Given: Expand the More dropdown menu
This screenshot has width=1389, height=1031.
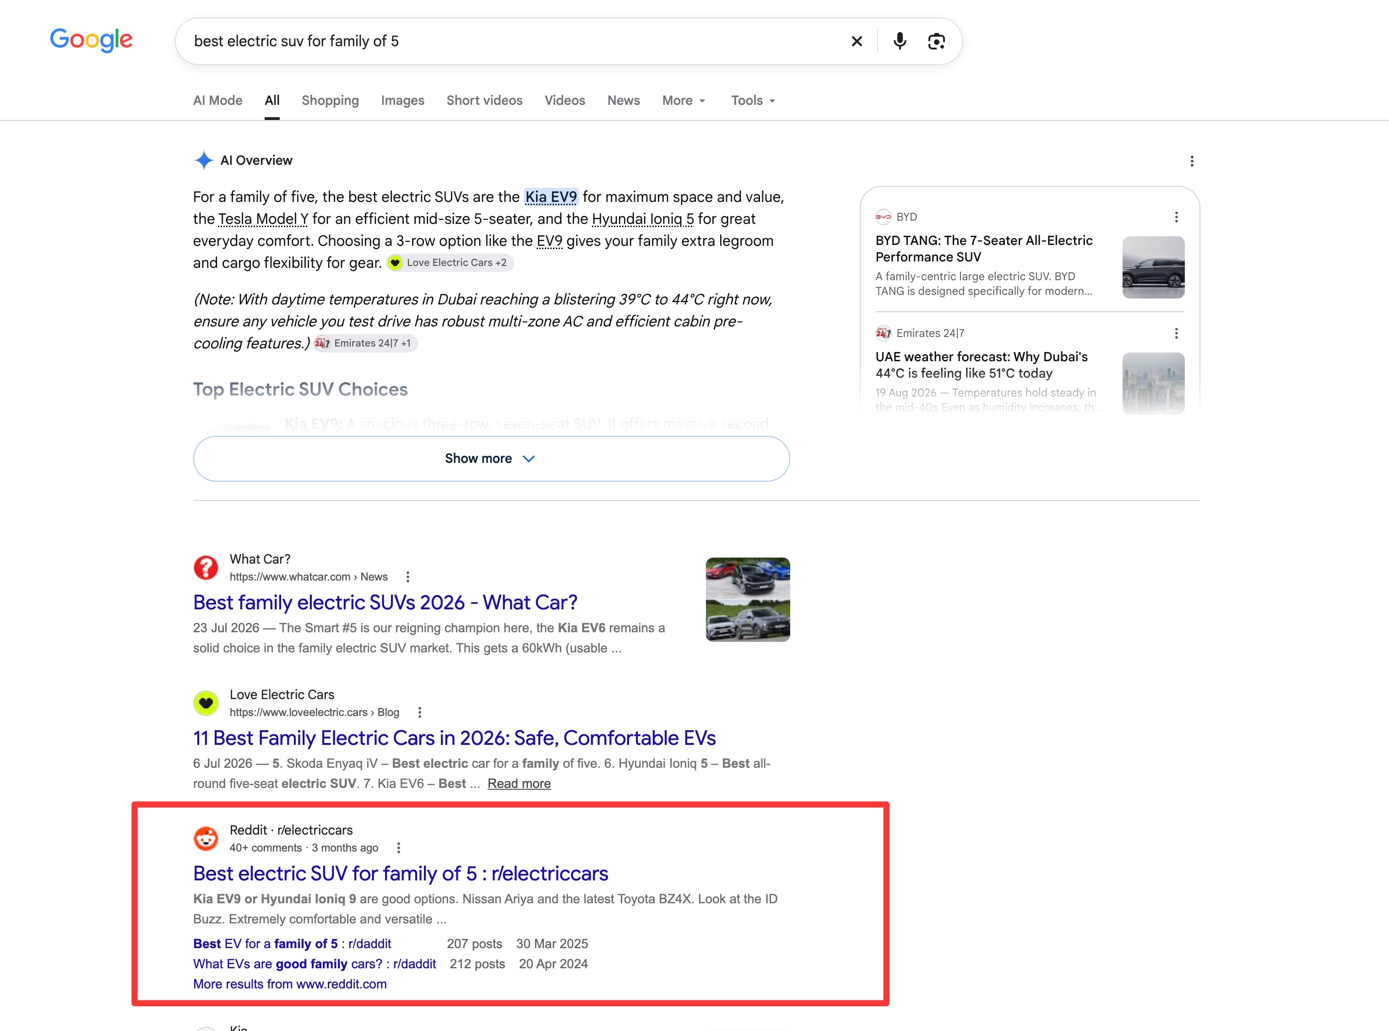Looking at the screenshot, I should [684, 100].
